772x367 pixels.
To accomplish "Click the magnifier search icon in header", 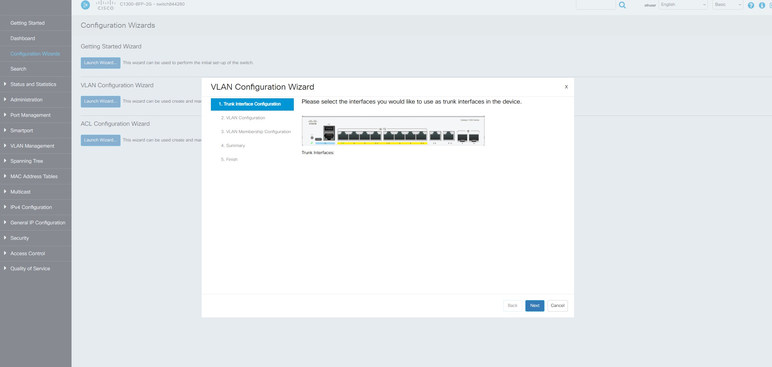I will coord(622,5).
